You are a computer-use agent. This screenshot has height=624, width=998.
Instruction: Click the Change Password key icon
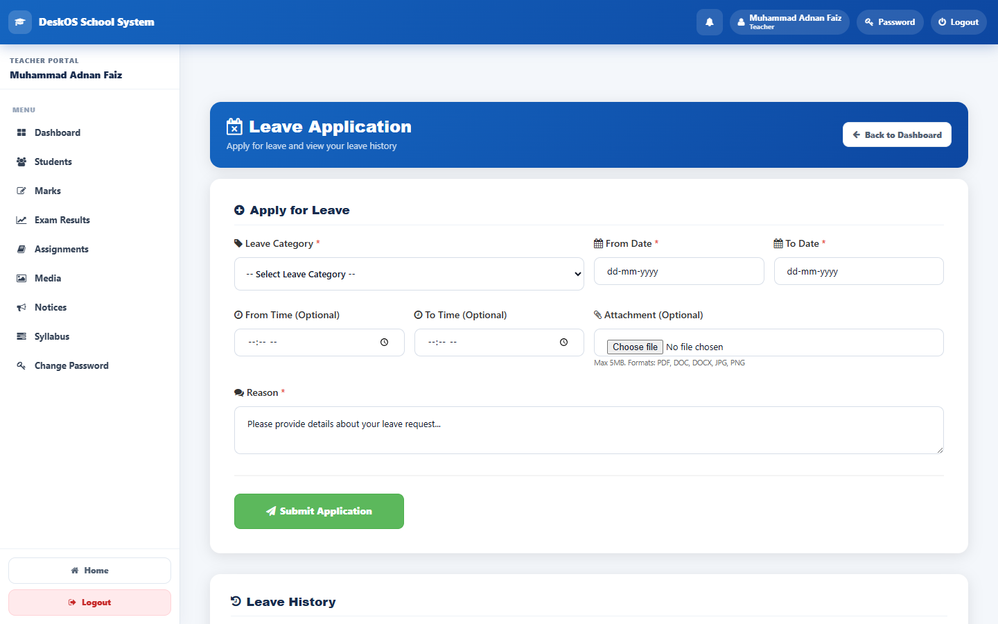pos(21,365)
